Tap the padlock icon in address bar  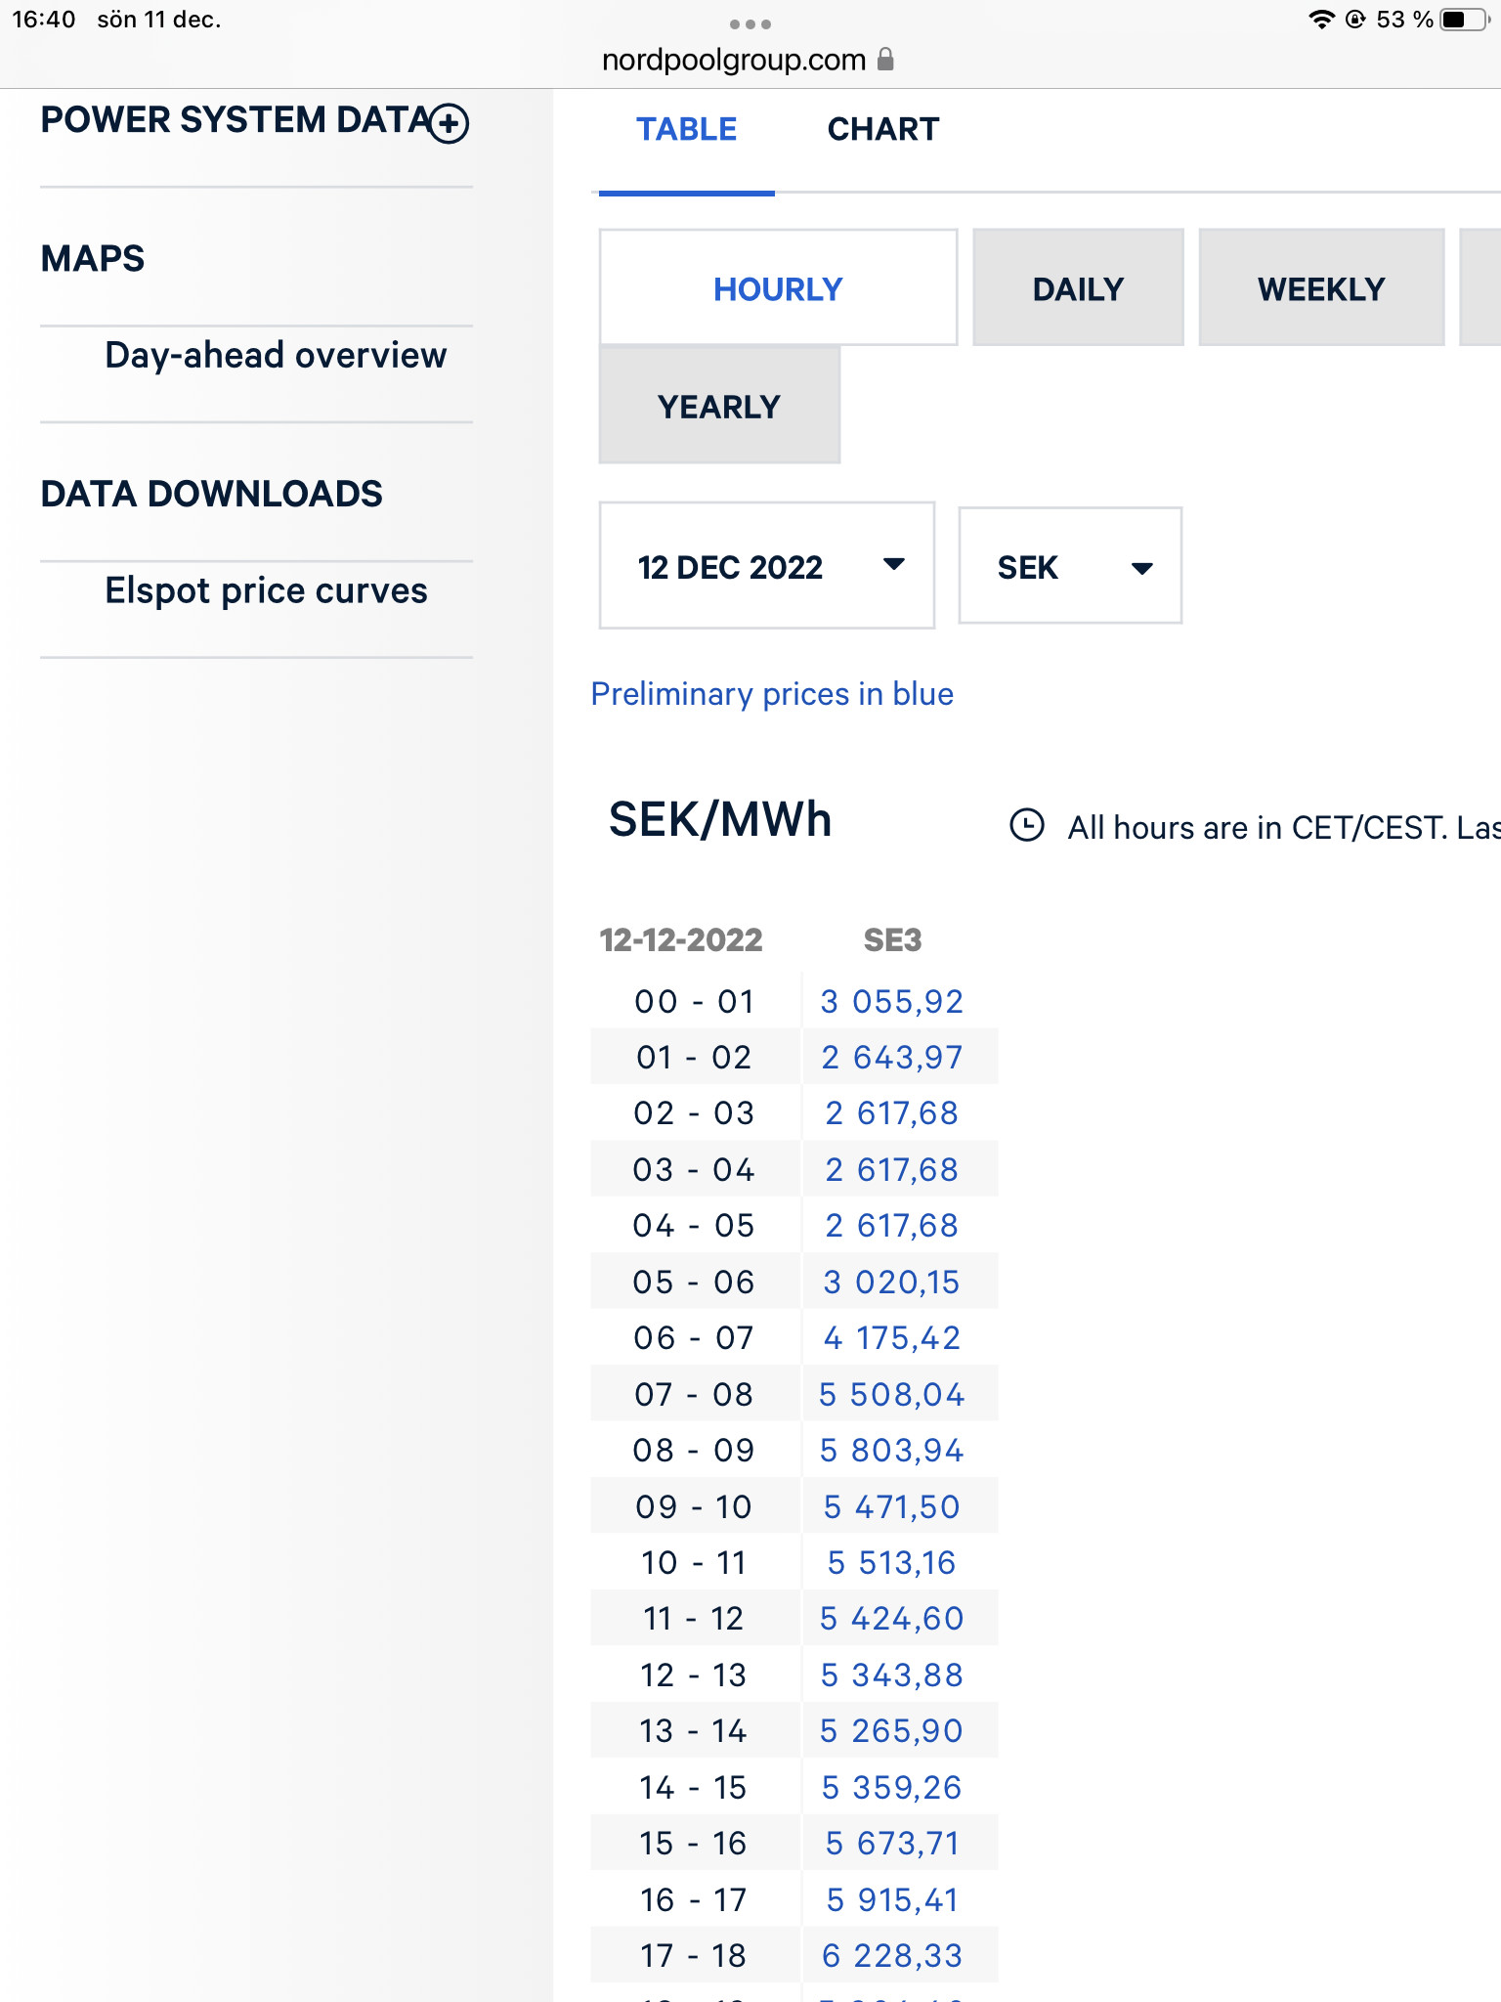(885, 60)
